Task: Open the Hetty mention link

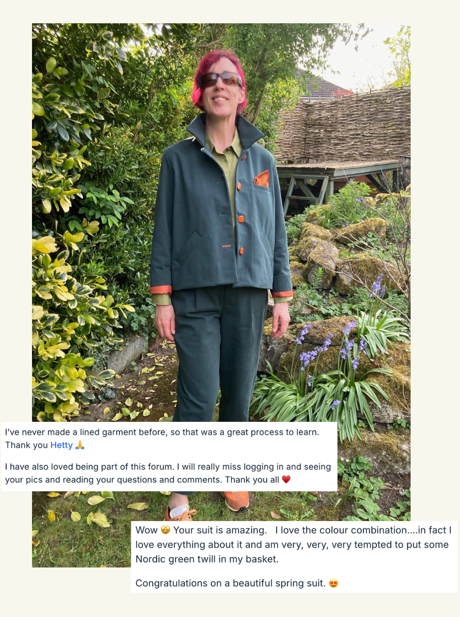Action: click(61, 445)
